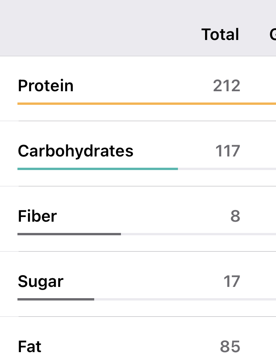The image size is (276, 363).
Task: Click the orange Protein progress bar
Action: click(147, 104)
